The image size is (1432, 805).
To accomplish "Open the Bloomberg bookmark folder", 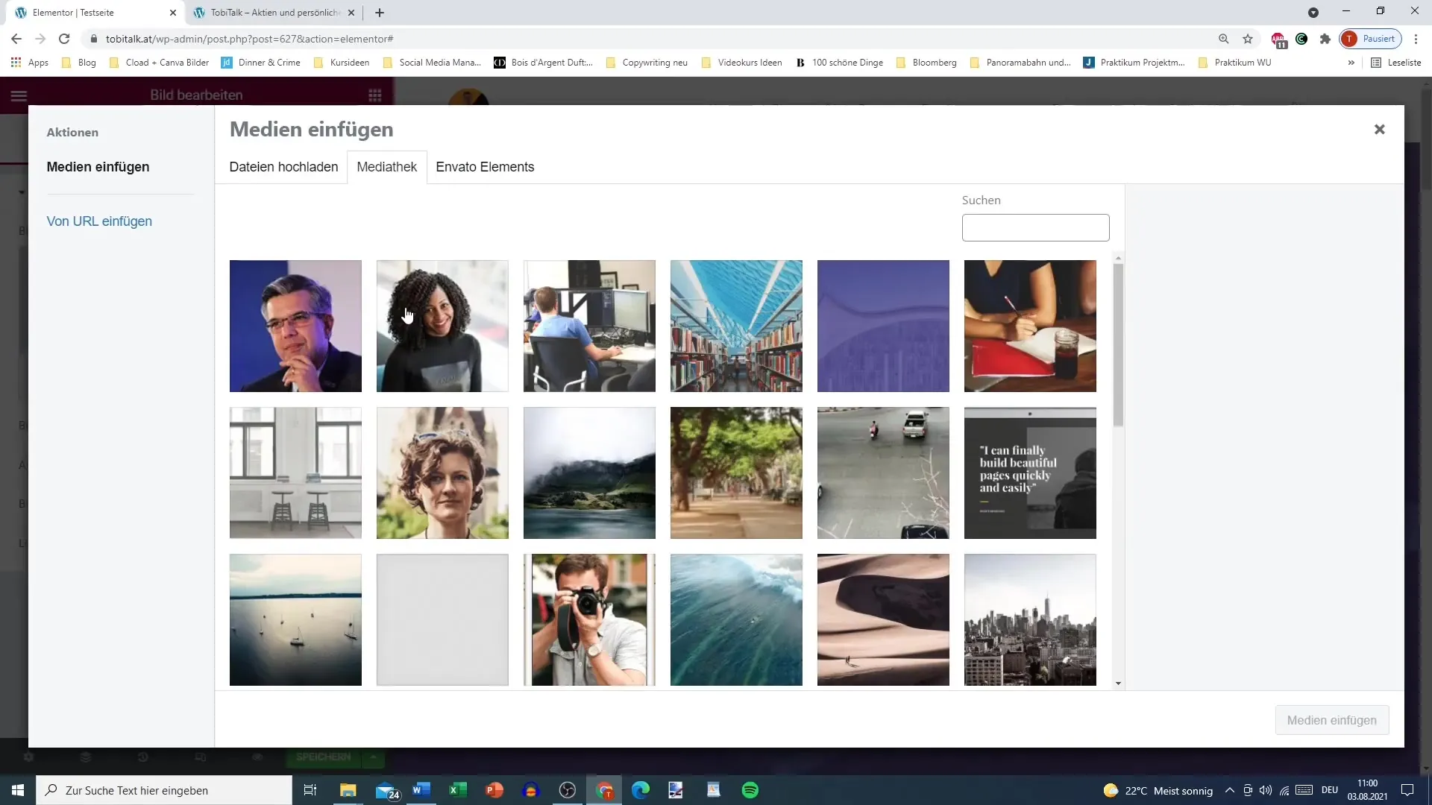I will pos(926,63).
